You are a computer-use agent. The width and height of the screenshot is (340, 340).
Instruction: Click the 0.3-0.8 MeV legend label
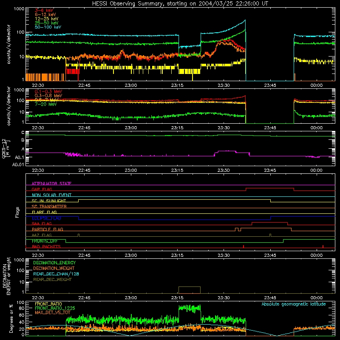pyautogui.click(x=48, y=96)
